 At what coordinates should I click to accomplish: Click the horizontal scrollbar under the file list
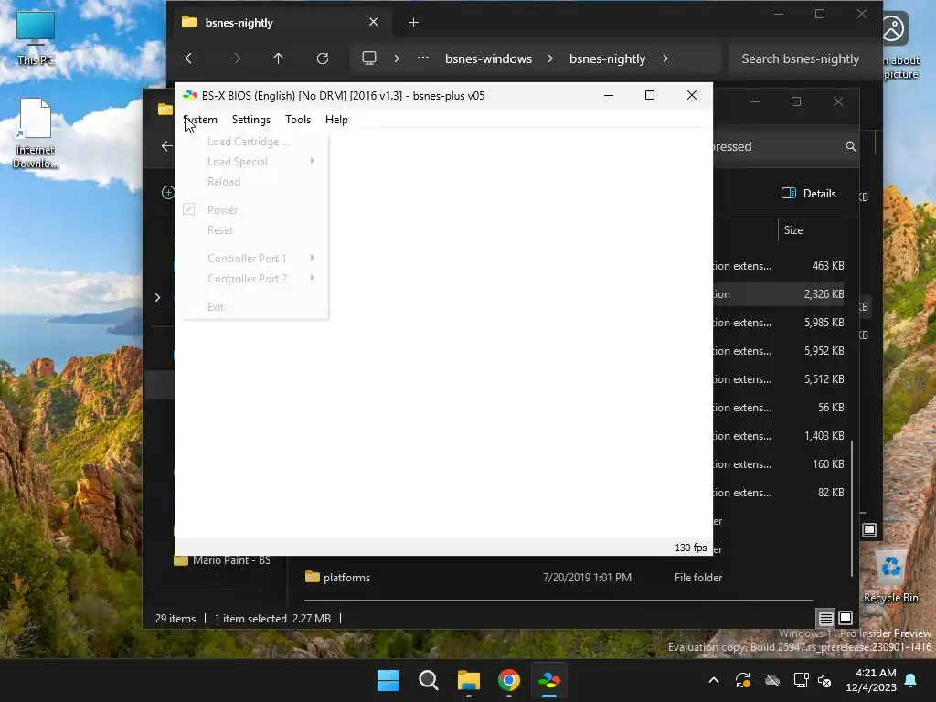558,600
